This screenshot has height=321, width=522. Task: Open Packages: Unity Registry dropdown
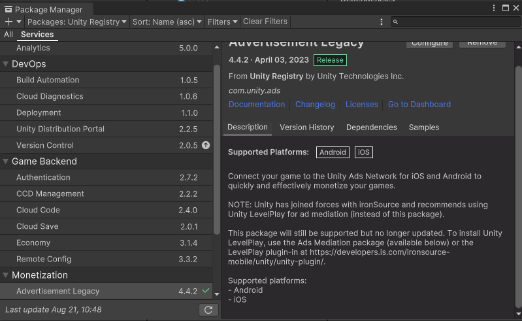coord(77,22)
